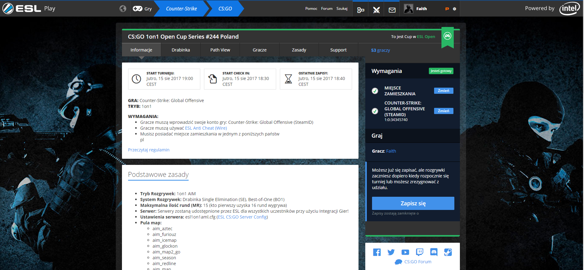Click the hourglass last signups icon
The height and width of the screenshot is (270, 584).
[288, 79]
